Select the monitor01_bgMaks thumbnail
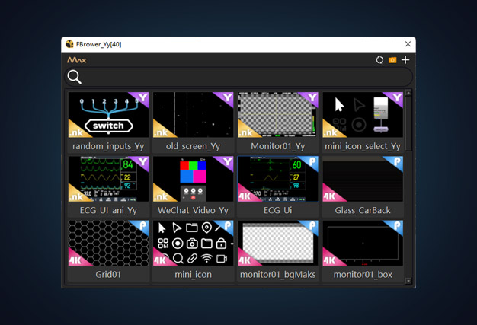This screenshot has width=477, height=325. pyautogui.click(x=277, y=244)
